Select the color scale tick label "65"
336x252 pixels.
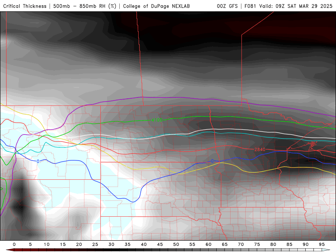pyautogui.click(x=225, y=244)
